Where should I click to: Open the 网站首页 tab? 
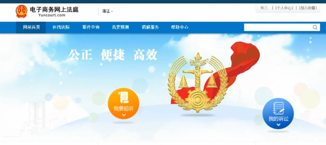tap(31, 27)
